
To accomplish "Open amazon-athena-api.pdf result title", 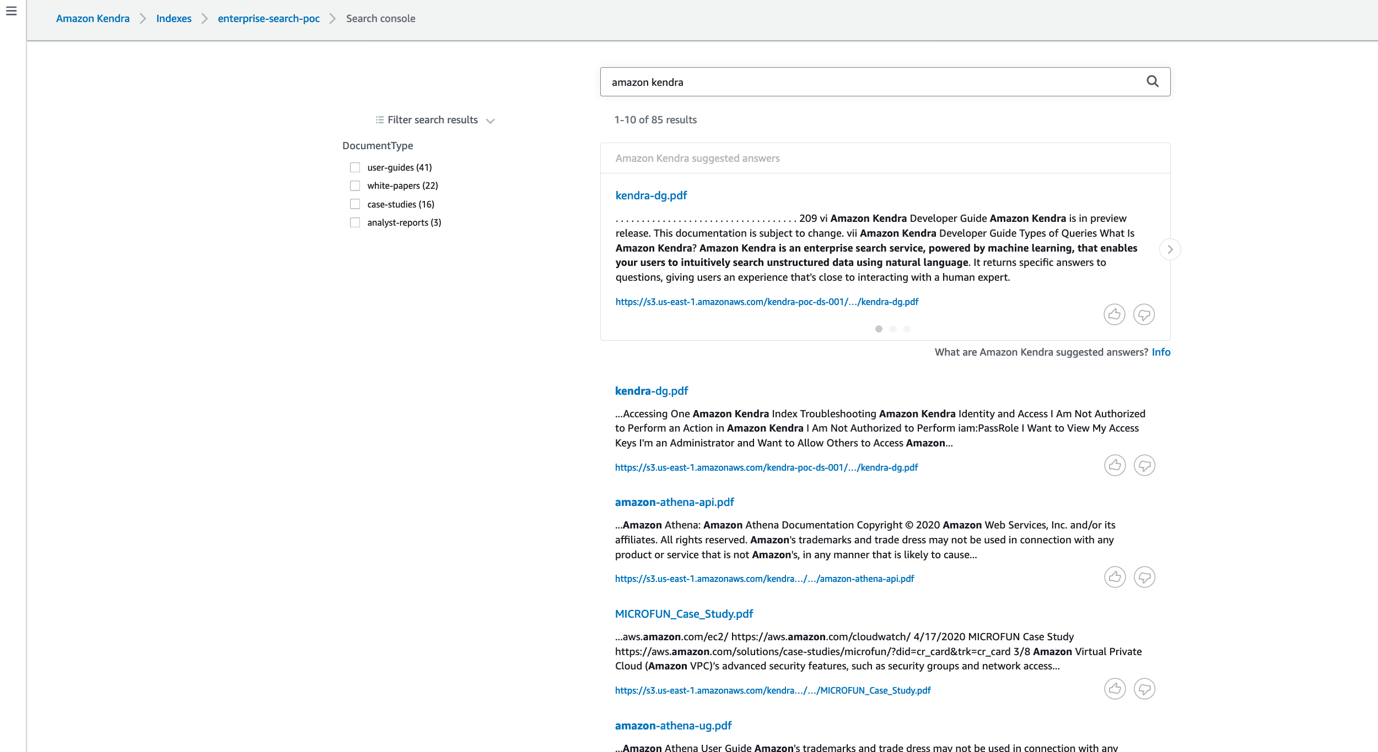I will tap(674, 502).
